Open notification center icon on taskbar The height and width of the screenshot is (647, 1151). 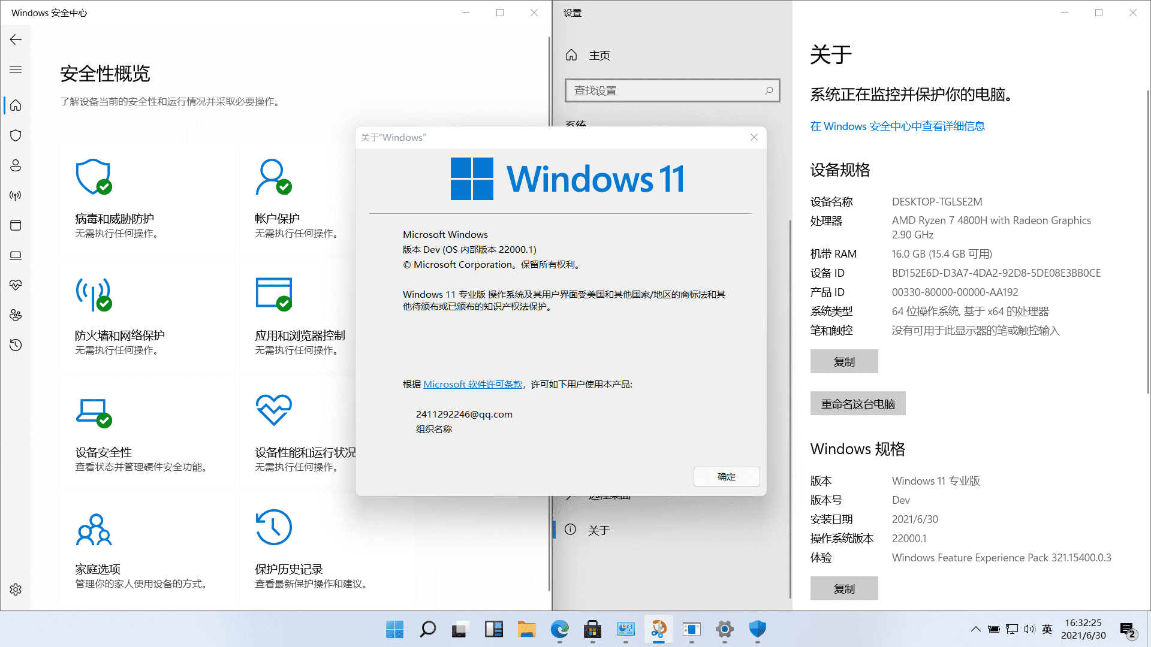(x=1128, y=630)
